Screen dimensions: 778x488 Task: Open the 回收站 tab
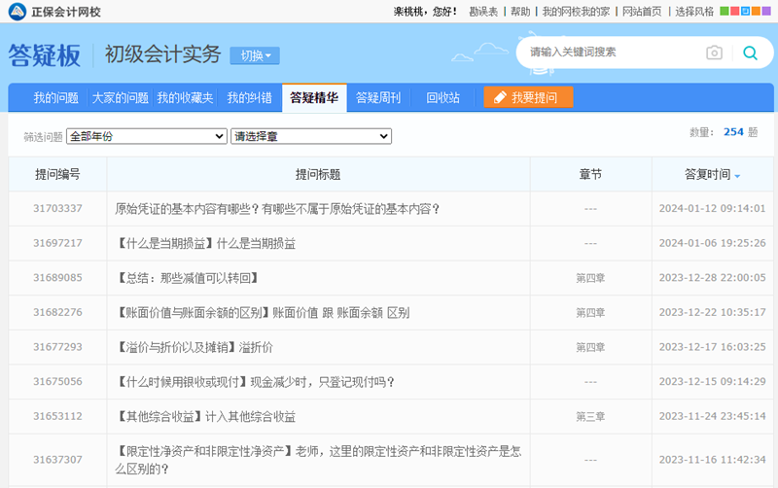442,97
